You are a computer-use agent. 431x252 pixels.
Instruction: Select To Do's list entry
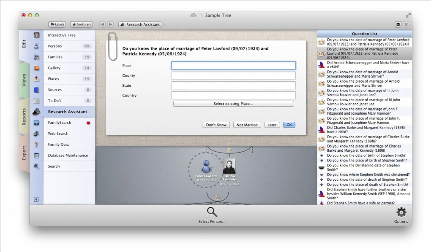pyautogui.click(x=69, y=101)
